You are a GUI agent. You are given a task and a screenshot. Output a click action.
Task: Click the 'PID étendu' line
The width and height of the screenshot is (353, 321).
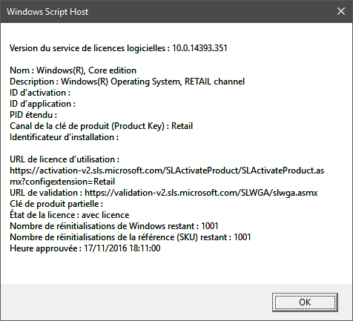(x=33, y=115)
